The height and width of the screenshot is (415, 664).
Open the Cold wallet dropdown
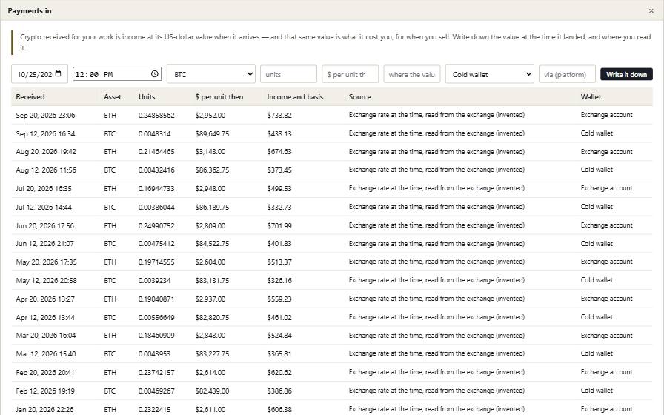(490, 74)
